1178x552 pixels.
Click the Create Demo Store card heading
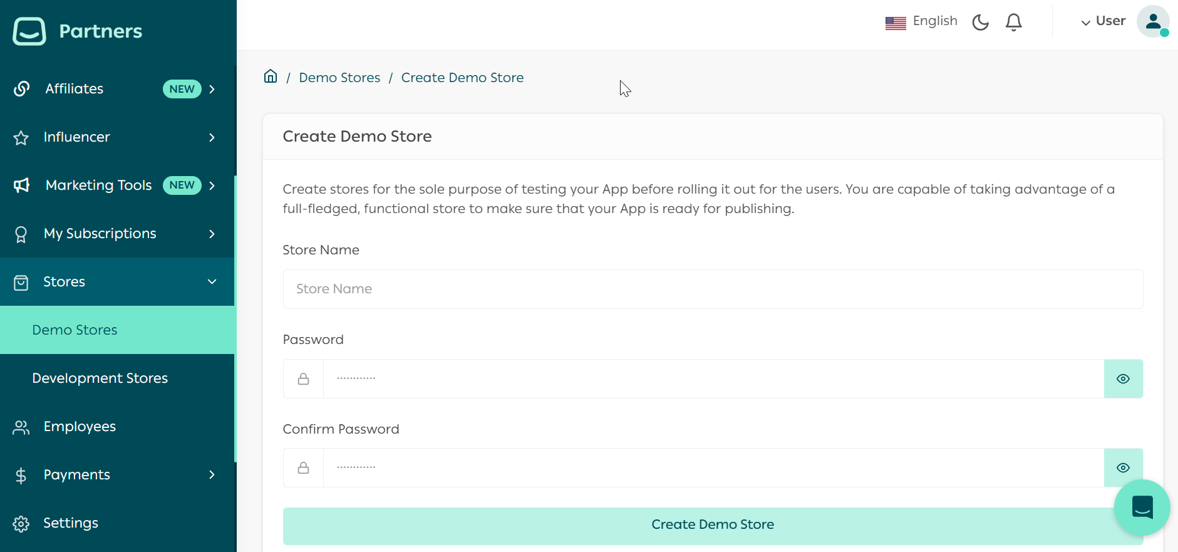pos(357,137)
